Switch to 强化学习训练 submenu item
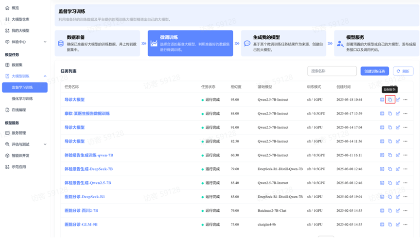Viewport: 420px width, 238px height. (22, 99)
